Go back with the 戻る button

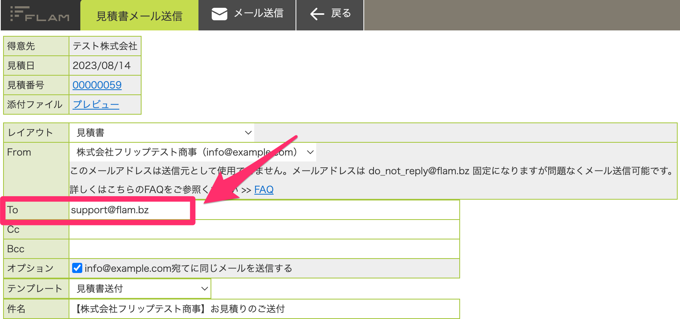click(330, 15)
